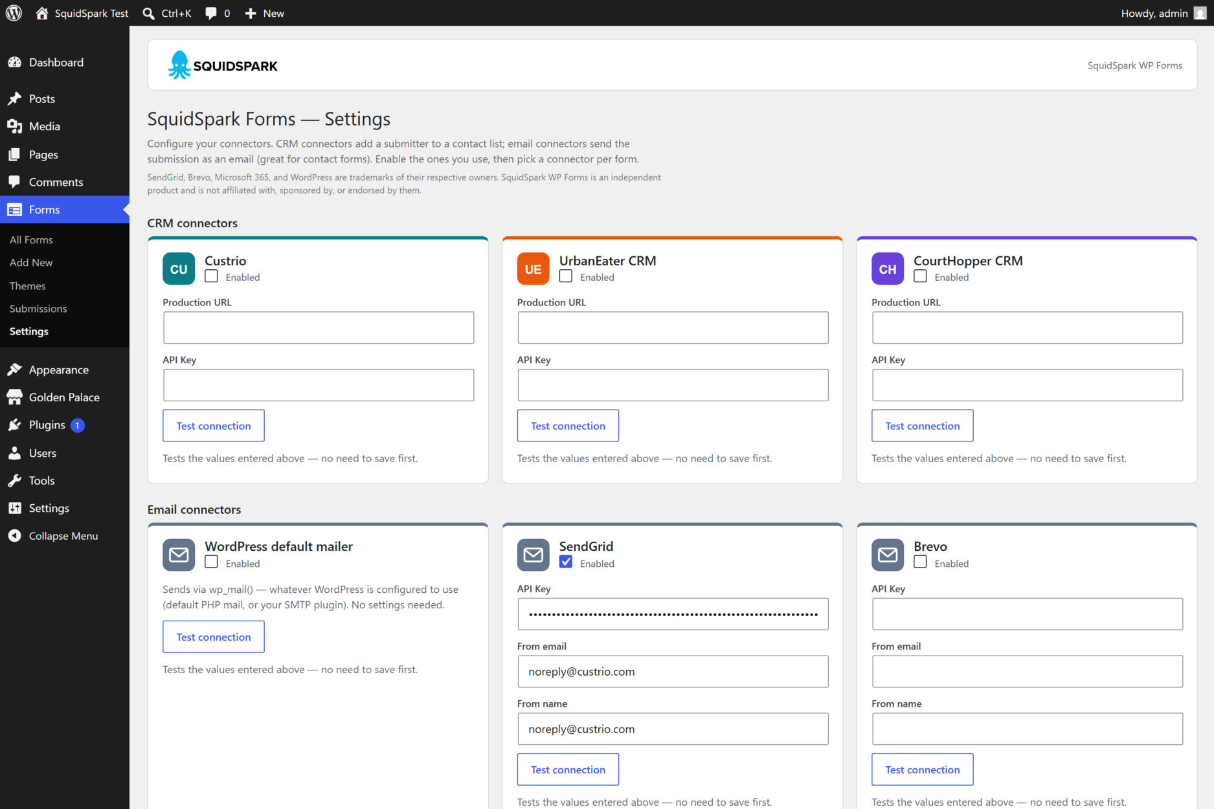Open All Forms submenu item
The image size is (1214, 809).
pos(31,239)
